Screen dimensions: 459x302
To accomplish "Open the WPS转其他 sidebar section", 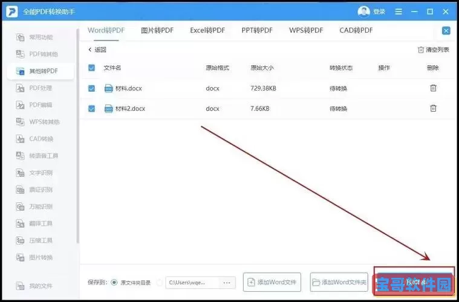I will (x=37, y=122).
